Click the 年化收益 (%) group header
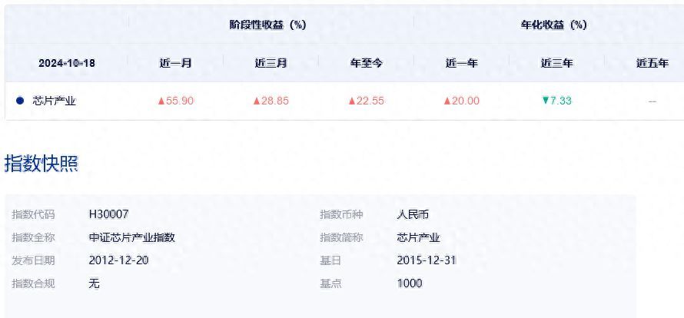684x318 pixels. [x=553, y=25]
